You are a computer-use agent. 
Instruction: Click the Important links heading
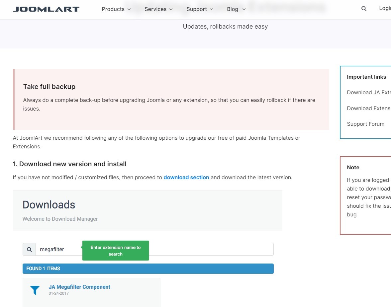click(366, 77)
